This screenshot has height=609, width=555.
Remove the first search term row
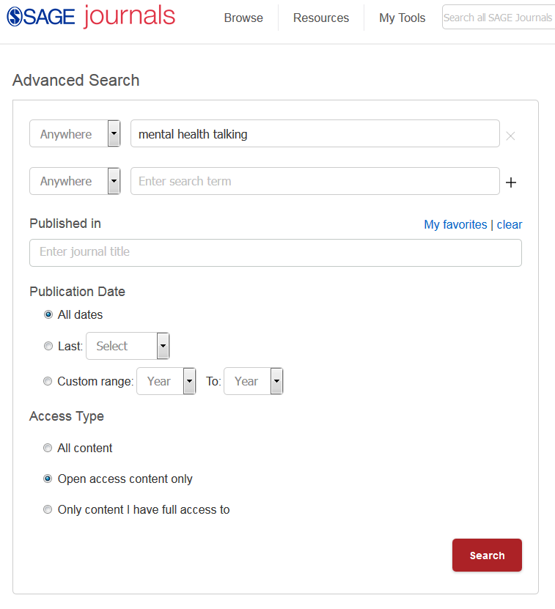(511, 136)
